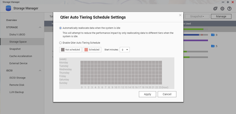This screenshot has width=236, height=114.
Task: Select Enable Qtier Auto Tiering Schedule option
Action: pos(60,43)
